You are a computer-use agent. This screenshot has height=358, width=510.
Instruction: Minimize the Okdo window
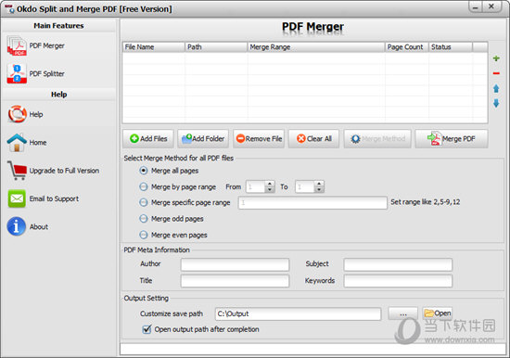476,6
